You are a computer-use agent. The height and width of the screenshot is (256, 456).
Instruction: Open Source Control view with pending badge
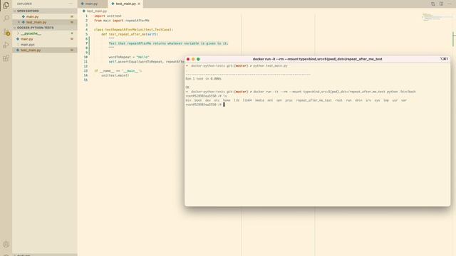(6, 32)
